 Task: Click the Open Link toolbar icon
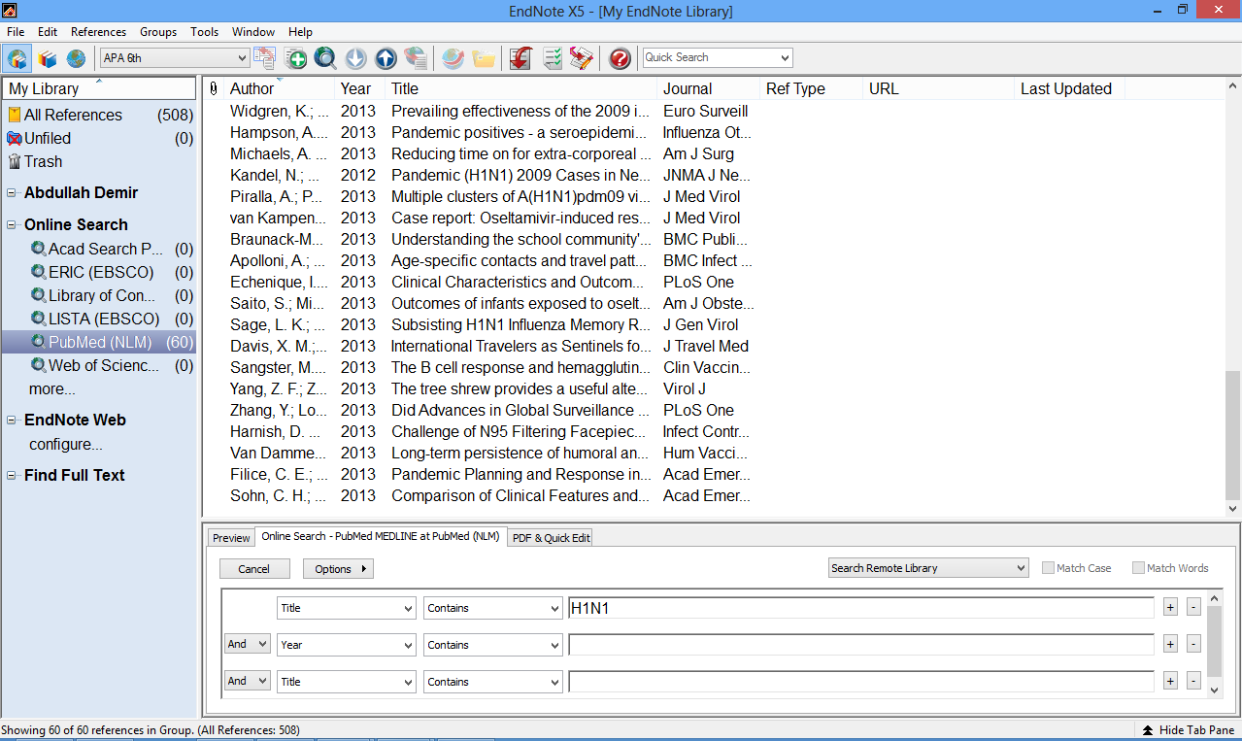[453, 58]
